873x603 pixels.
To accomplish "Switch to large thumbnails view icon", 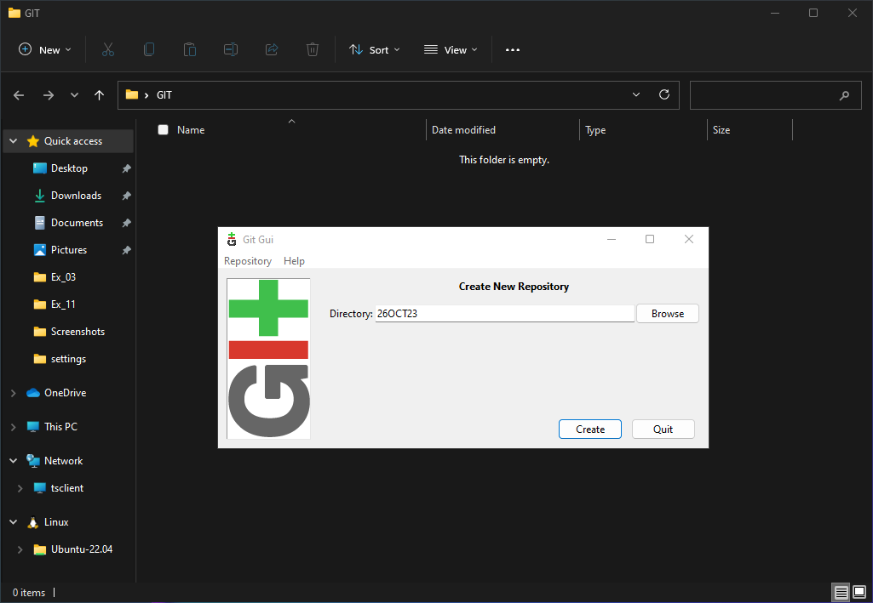I will click(x=859, y=592).
